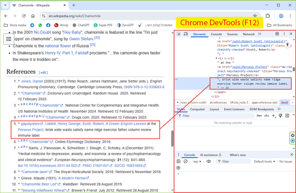Toggle element state :hov button
Screen dimensions: 296x193
coord(259,116)
